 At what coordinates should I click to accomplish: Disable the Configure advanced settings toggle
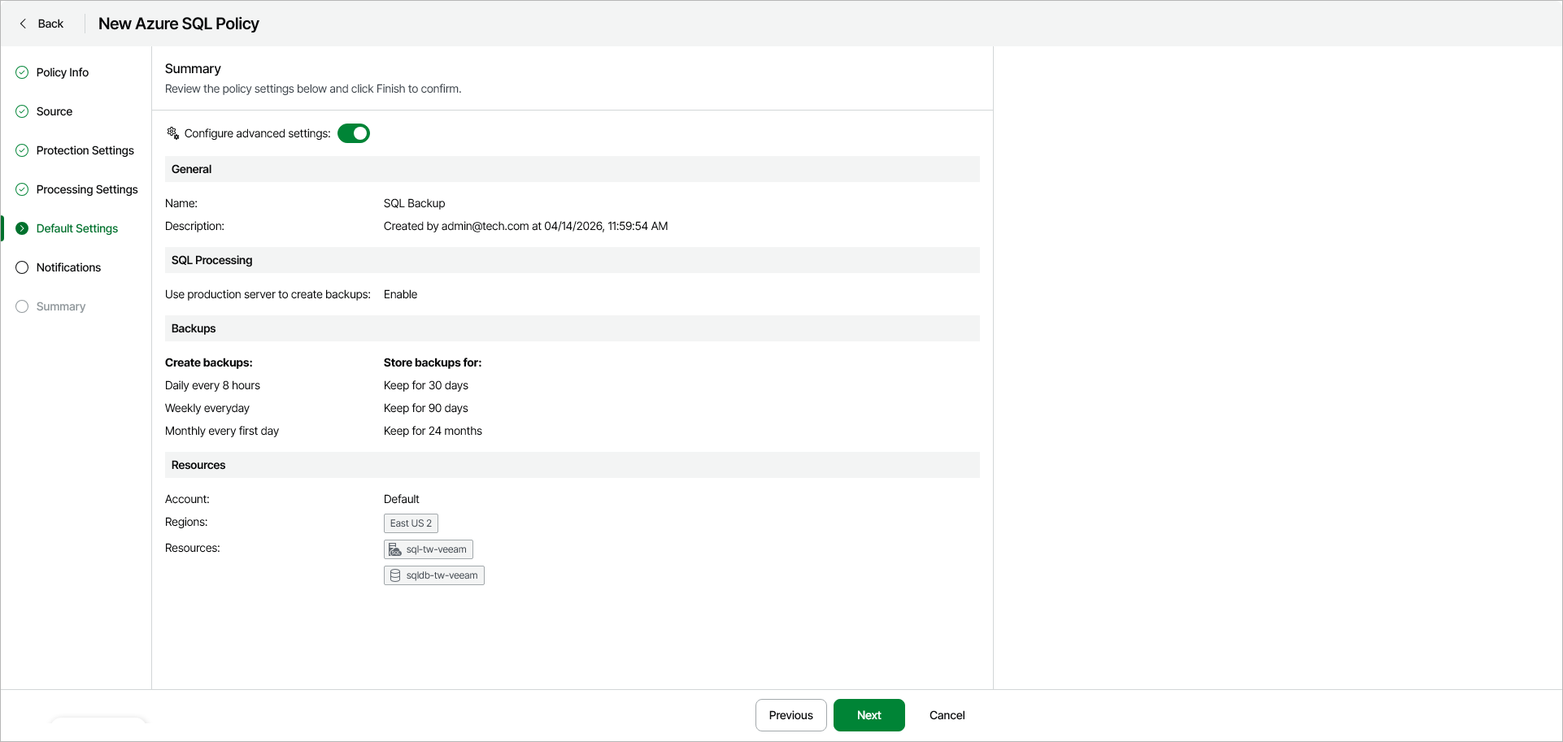[x=354, y=133]
